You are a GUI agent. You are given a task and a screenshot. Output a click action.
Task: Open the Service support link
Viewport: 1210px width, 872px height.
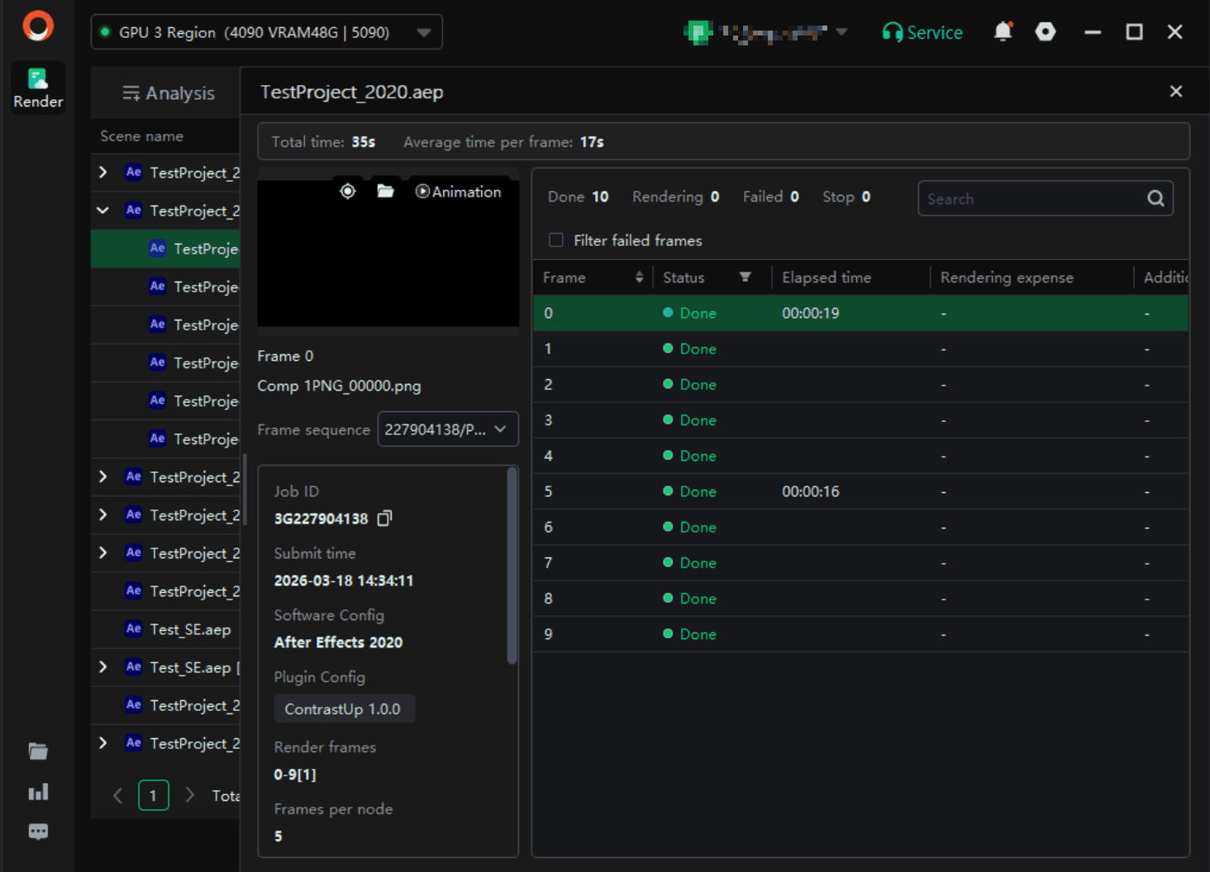[x=922, y=32]
